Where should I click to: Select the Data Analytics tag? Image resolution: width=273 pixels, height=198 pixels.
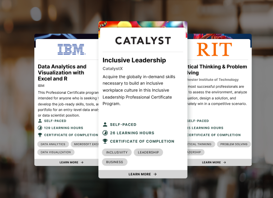pyautogui.click(x=53, y=144)
